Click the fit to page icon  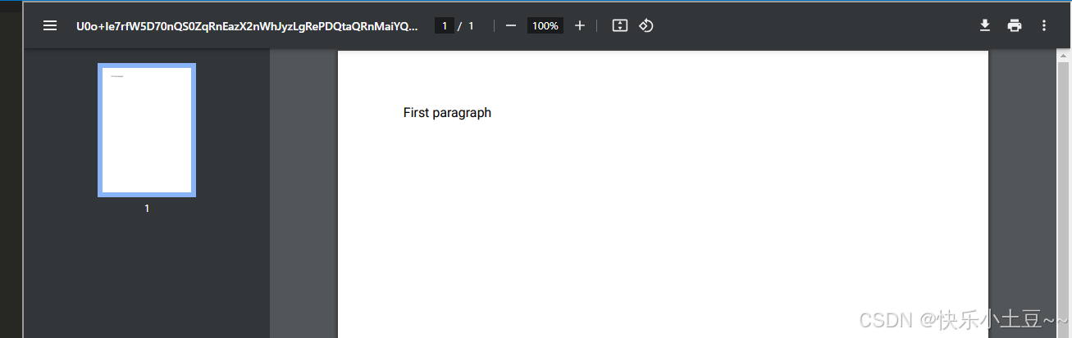[620, 25]
